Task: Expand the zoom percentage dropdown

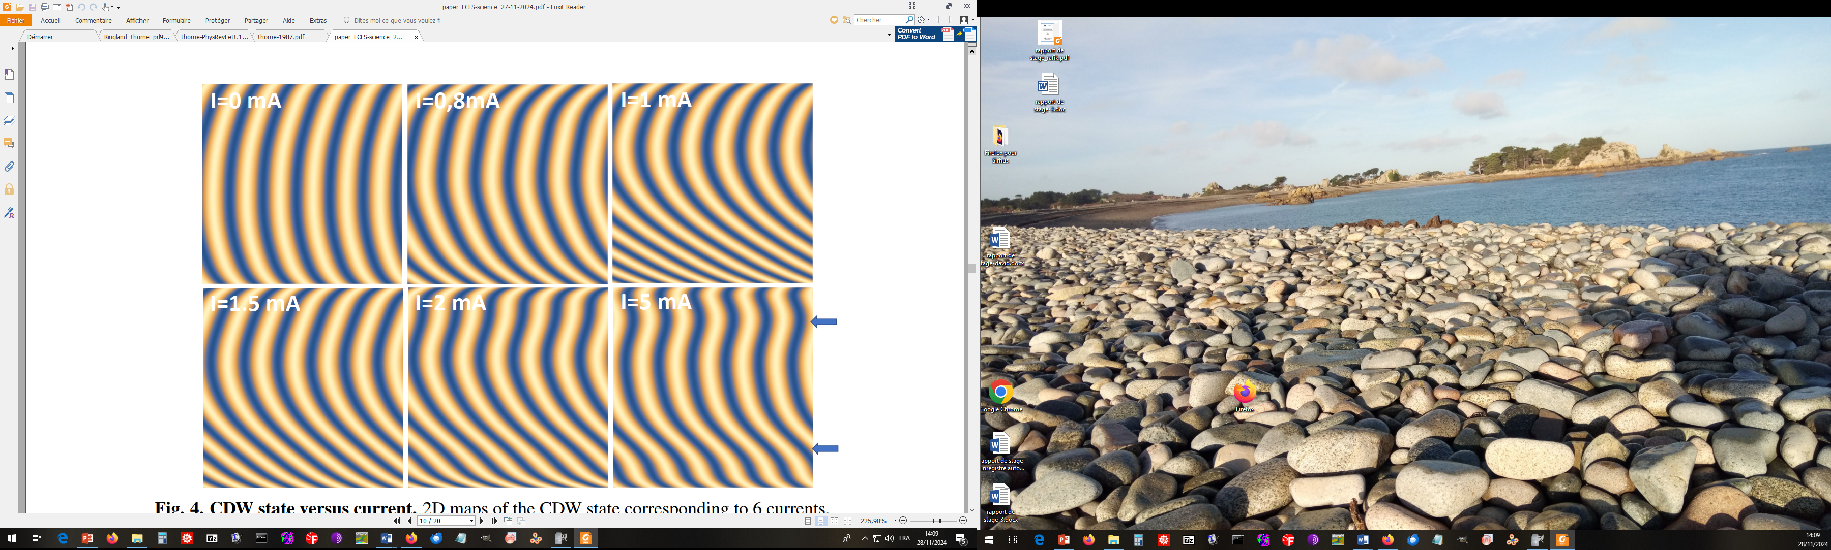Action: click(x=896, y=521)
